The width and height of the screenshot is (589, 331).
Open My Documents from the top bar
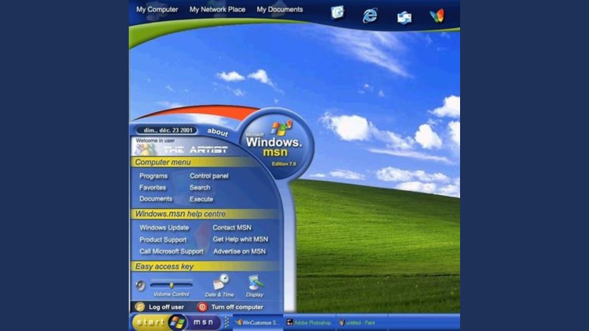[280, 9]
